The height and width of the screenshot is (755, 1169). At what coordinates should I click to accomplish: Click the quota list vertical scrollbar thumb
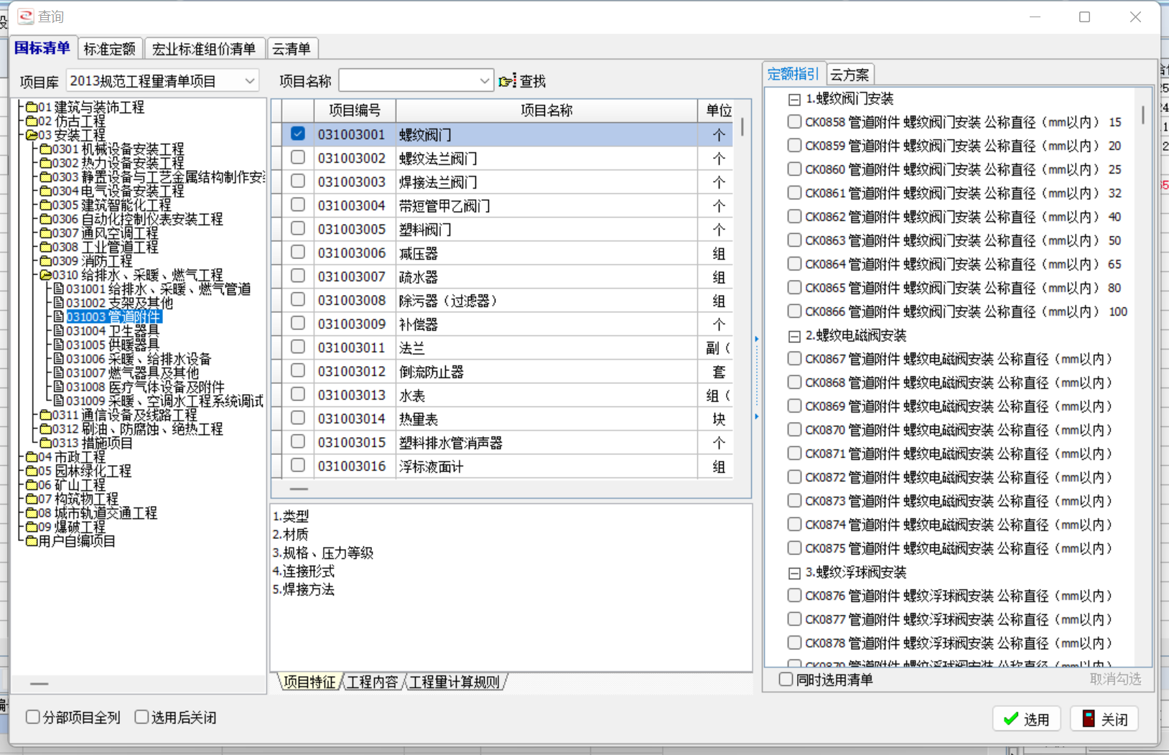(x=1143, y=115)
